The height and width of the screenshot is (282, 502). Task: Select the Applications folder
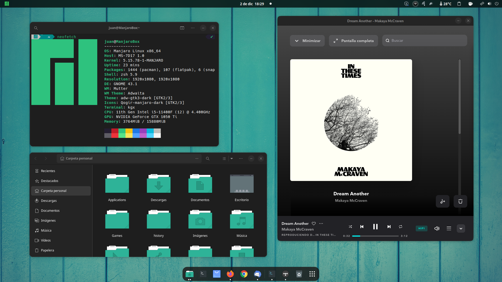[117, 184]
